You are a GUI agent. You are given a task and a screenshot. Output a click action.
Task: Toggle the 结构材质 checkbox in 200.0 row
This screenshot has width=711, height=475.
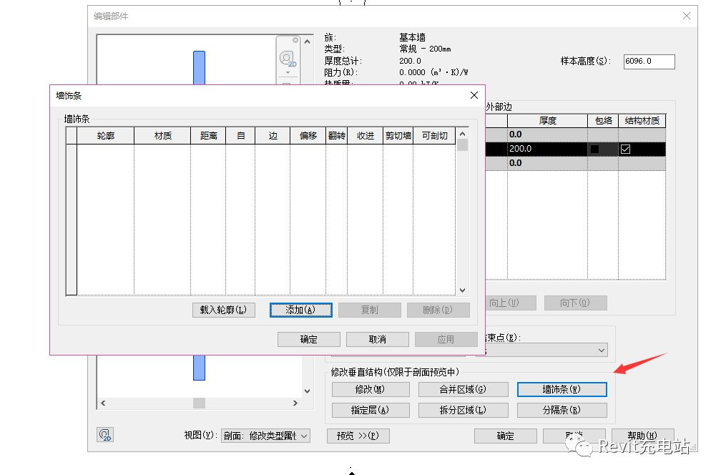[625, 149]
